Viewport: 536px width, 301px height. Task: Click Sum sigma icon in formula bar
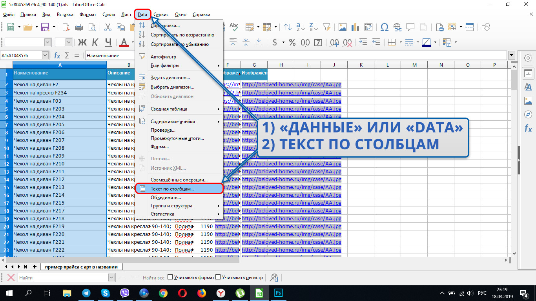click(67, 56)
